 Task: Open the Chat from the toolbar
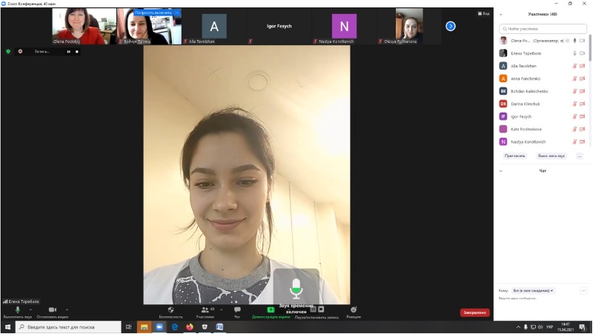[x=237, y=312]
